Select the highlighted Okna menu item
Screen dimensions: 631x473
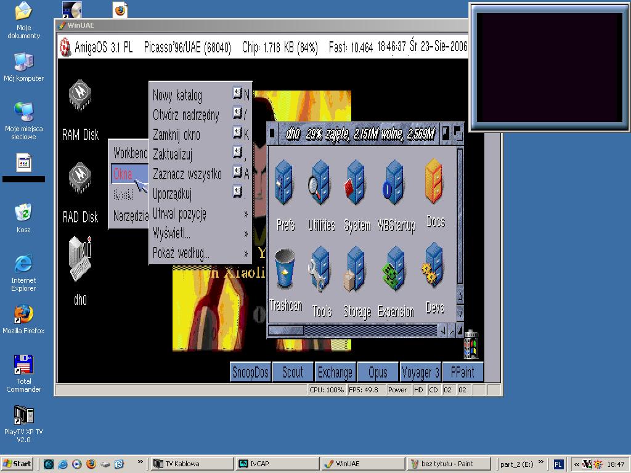point(129,174)
